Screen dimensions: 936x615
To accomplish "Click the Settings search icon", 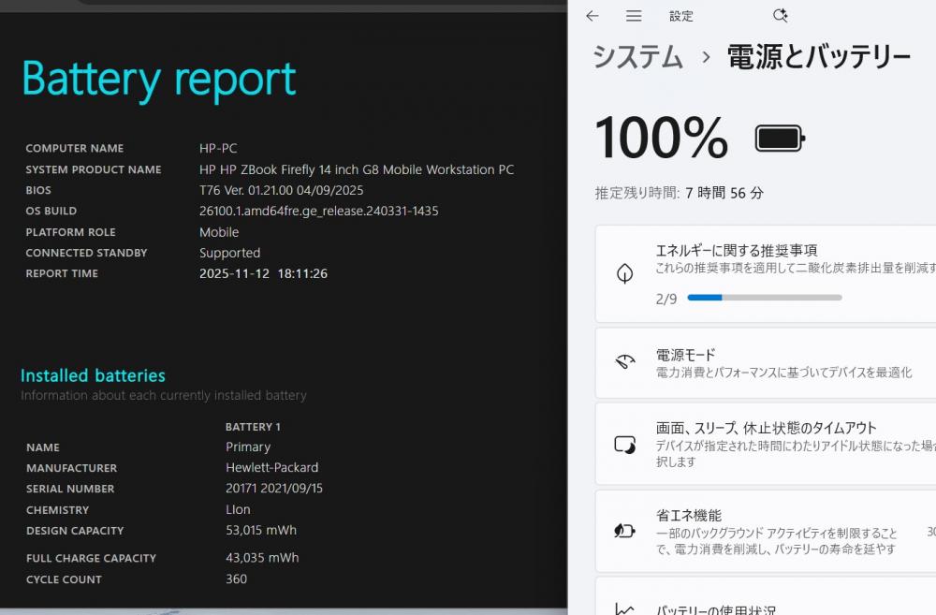I will click(x=781, y=16).
